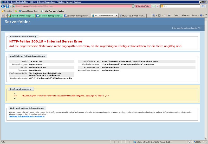Viewport: 208px width, 144px height.
Task: Switch to first Sie können die Programme tab
Action: coord(49,16)
